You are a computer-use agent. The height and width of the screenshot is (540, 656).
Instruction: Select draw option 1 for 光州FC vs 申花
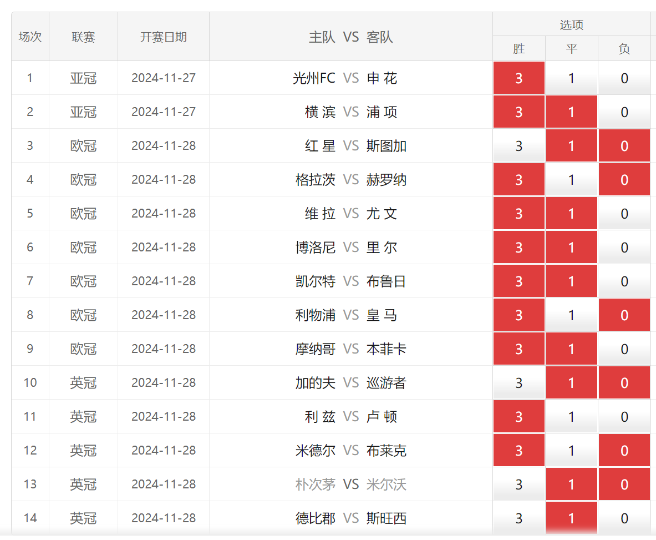[571, 78]
